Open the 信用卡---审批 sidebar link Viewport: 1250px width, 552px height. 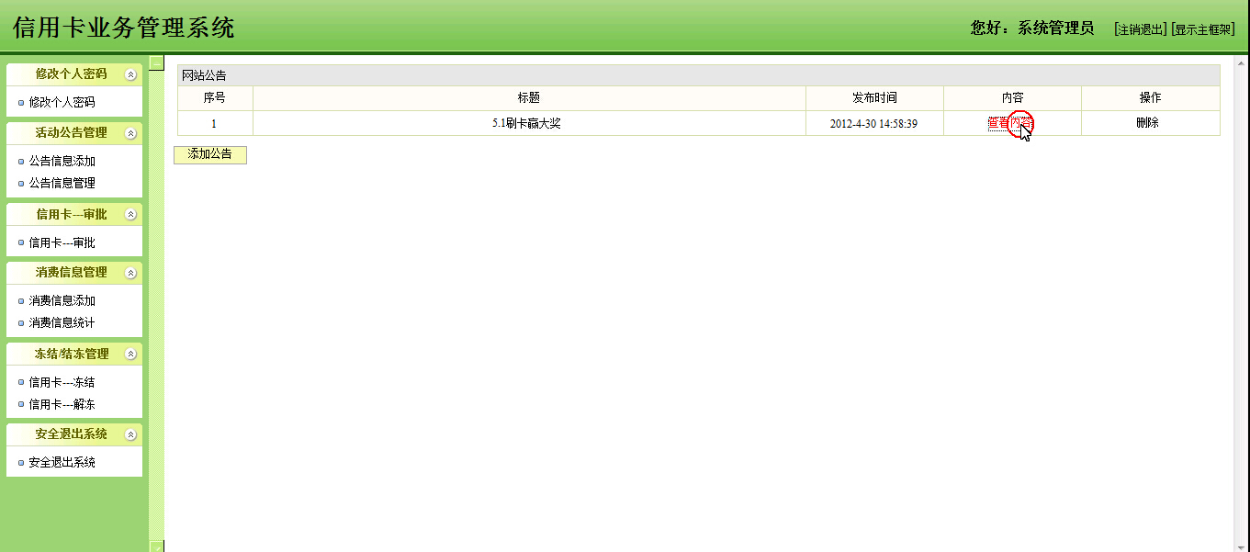click(x=62, y=243)
